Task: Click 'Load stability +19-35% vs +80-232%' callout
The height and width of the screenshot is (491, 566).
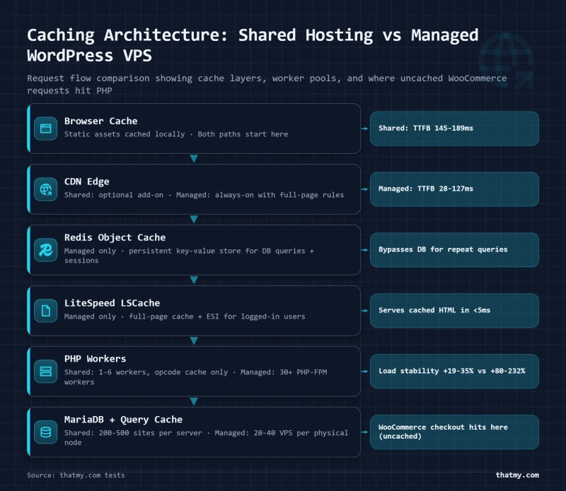Action: tap(454, 372)
